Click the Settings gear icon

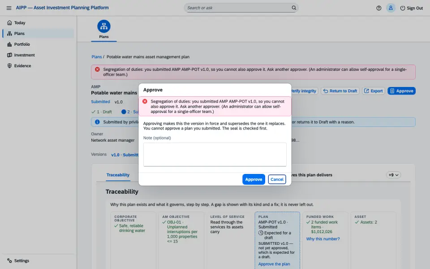9,260
